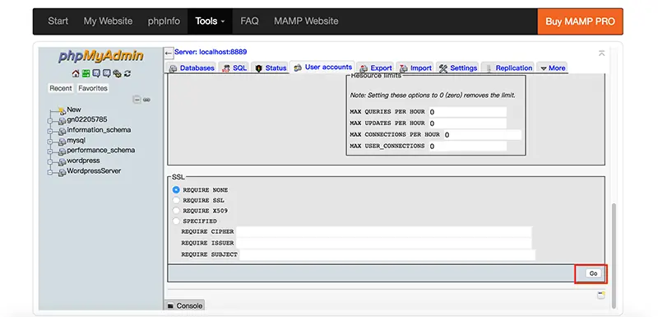Switch to the Databases tab
Image resolution: width=658 pixels, height=317 pixels.
pos(192,68)
